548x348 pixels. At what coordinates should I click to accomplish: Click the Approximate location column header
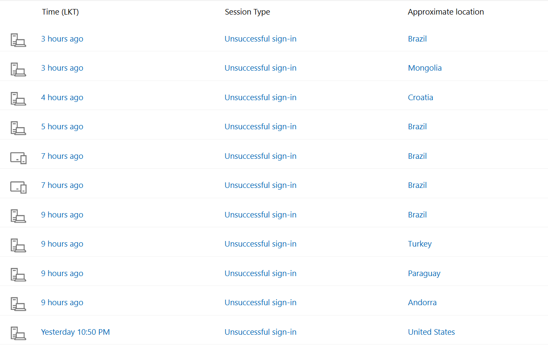446,12
